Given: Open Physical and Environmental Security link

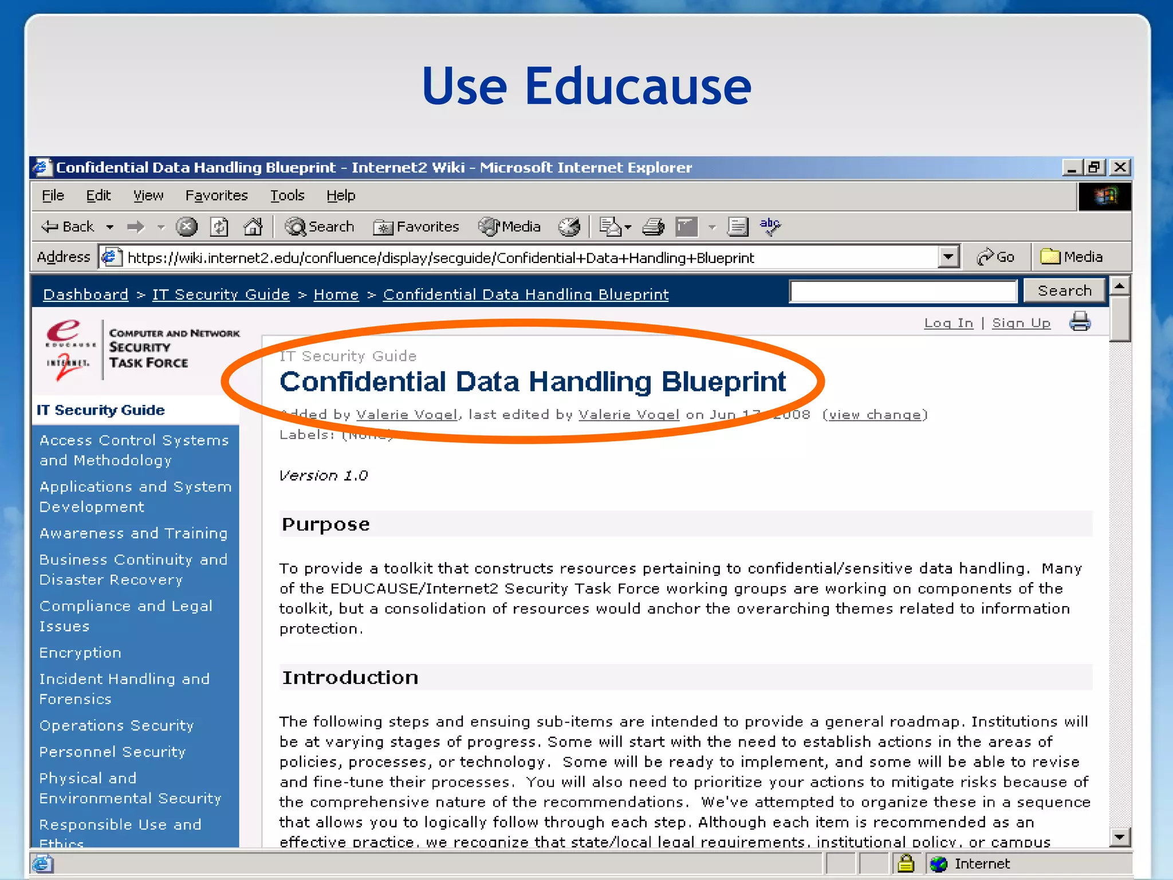Looking at the screenshot, I should tap(131, 788).
